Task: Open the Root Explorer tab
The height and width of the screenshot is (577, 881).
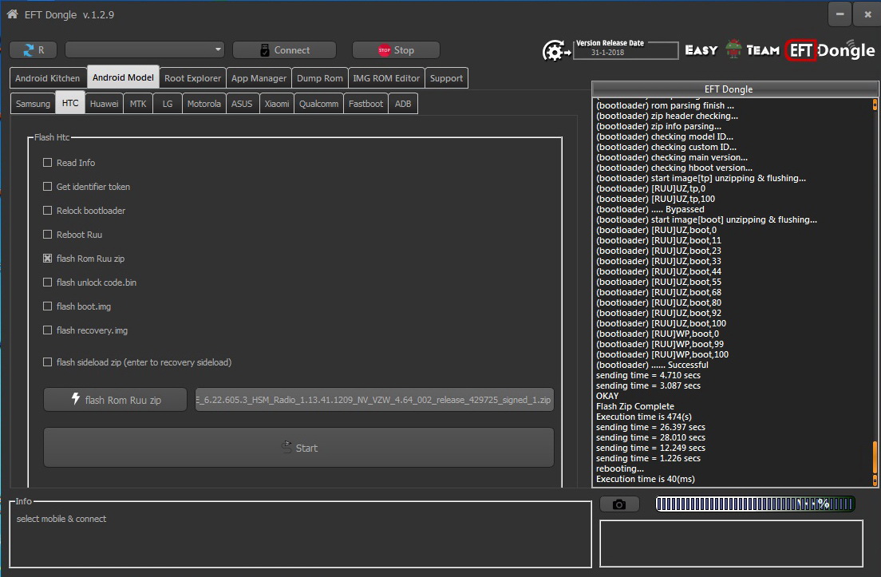Action: coord(193,78)
